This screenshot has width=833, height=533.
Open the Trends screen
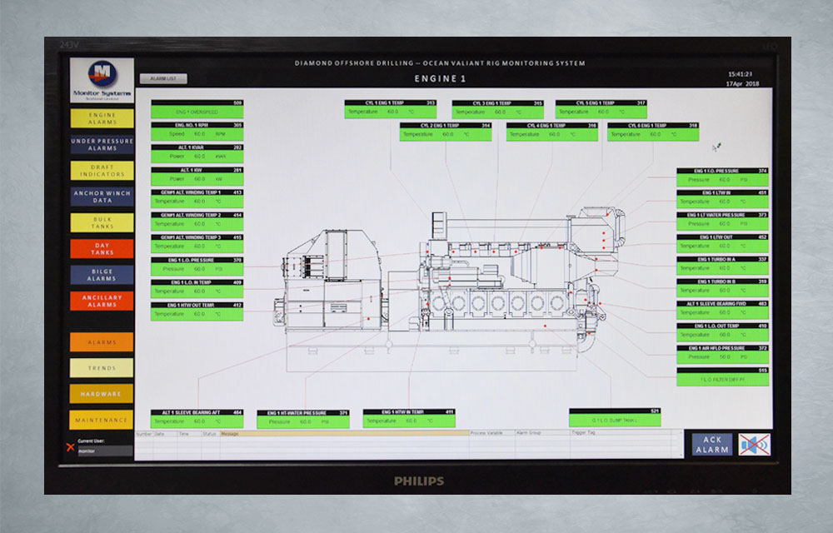pos(102,367)
